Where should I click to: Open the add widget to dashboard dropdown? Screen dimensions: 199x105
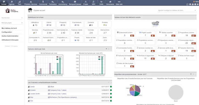pyautogui.click(x=177, y=10)
